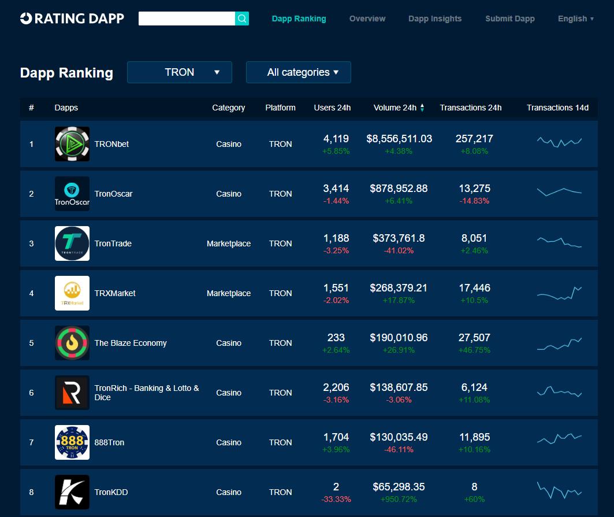Click the TronRich R logo icon
The height and width of the screenshot is (517, 614).
[x=72, y=393]
